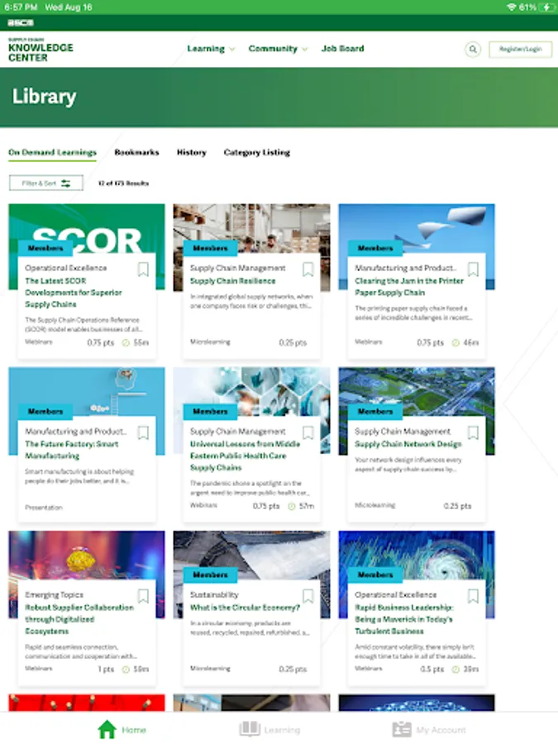
Task: Switch to the History tab
Action: (x=191, y=152)
